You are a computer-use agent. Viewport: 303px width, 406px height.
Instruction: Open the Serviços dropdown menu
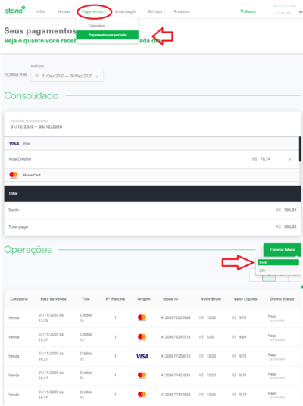(x=156, y=11)
